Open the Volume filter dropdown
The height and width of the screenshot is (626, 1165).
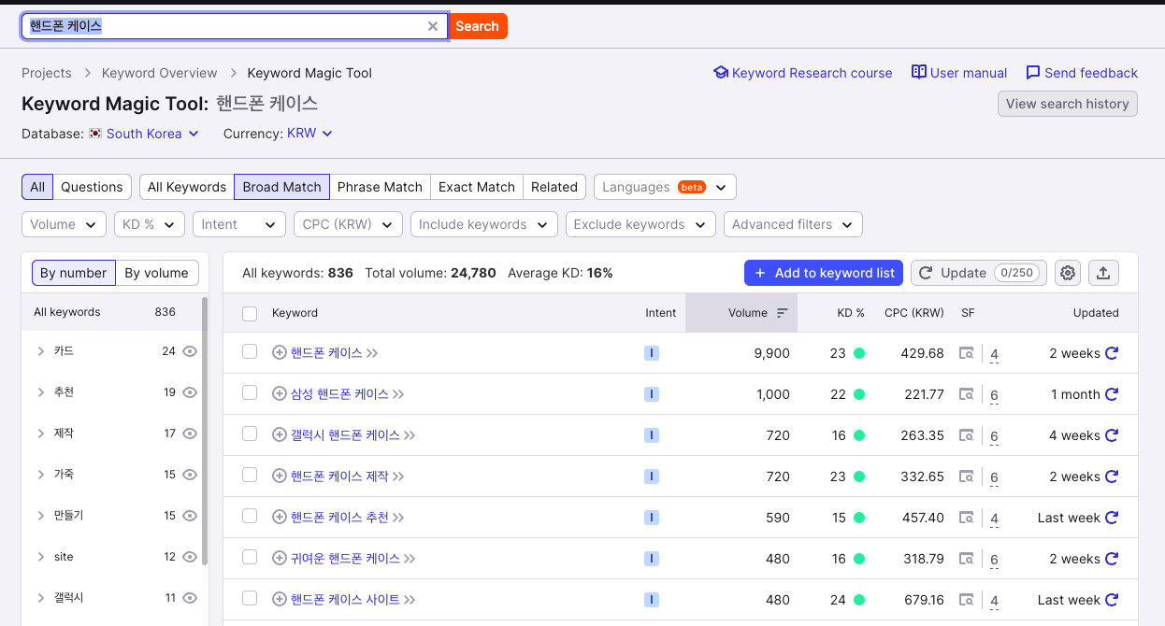tap(64, 224)
